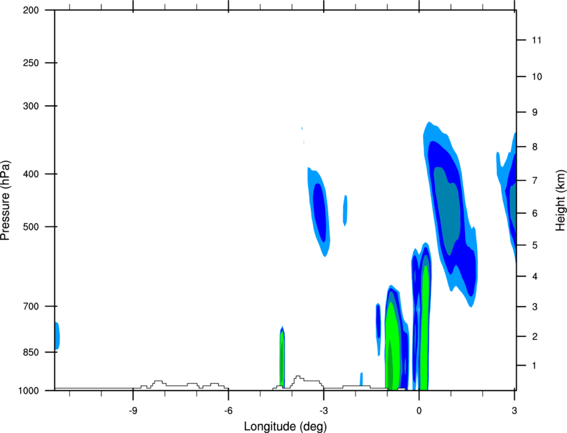Pick the 1 km height label
Image resolution: width=567 pixels, height=433 pixels.
(x=534, y=366)
